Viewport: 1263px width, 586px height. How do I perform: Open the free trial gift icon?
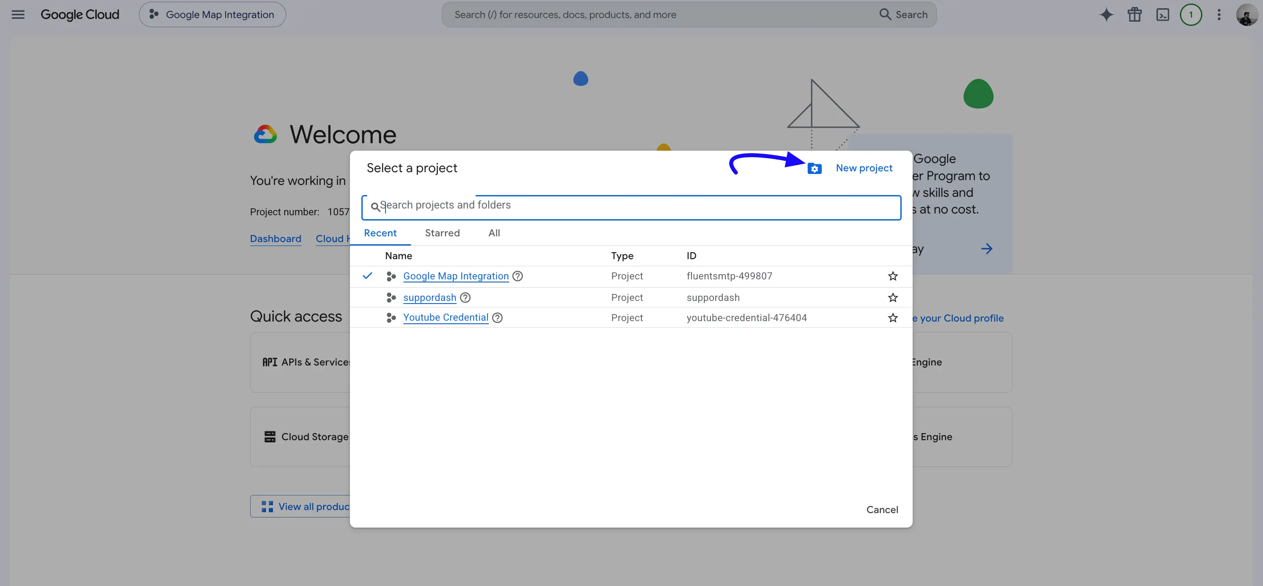pyautogui.click(x=1135, y=14)
